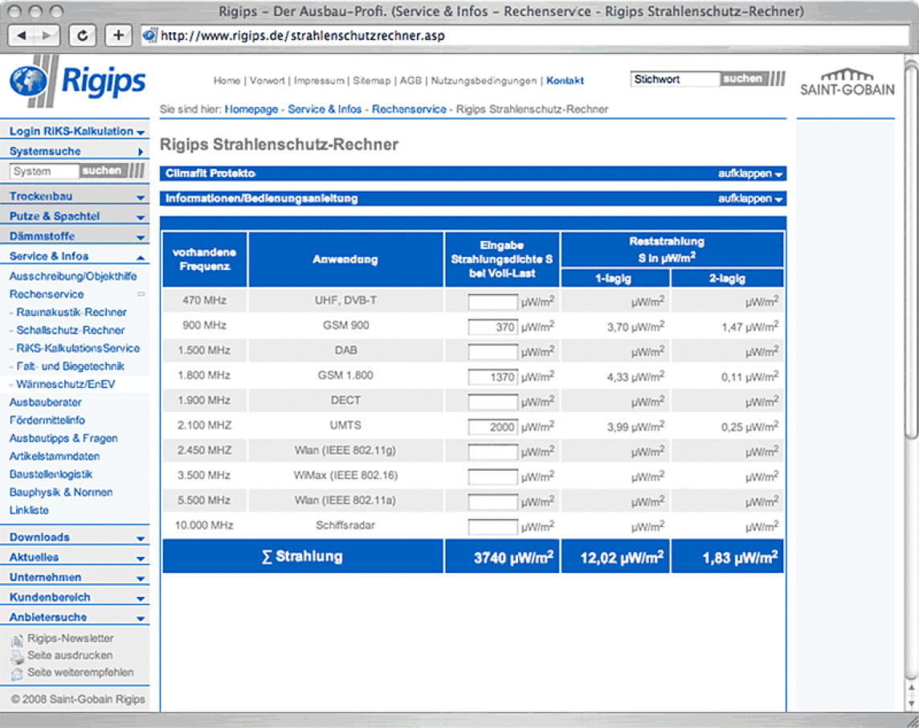Click Homepage in the breadcrumb

pyautogui.click(x=251, y=109)
